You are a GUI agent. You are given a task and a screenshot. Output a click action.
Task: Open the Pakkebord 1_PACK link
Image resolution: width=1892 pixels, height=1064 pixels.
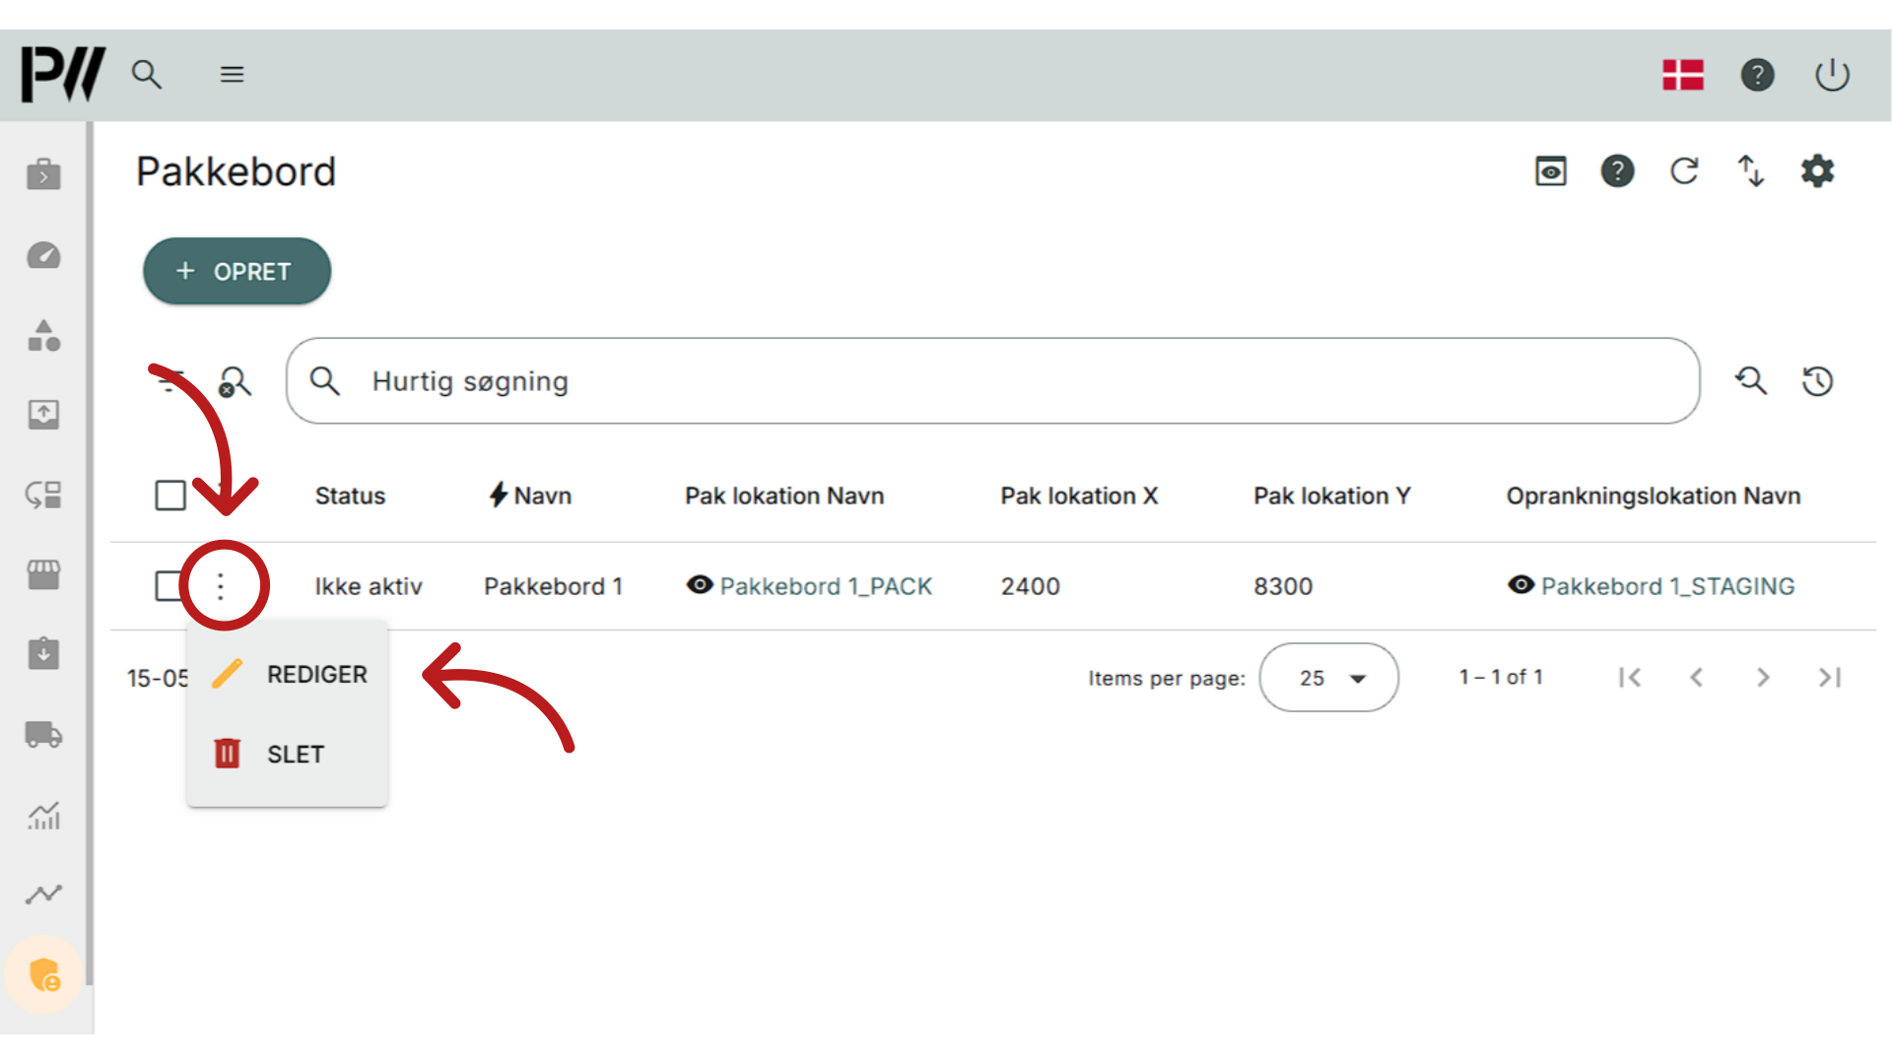coord(826,586)
